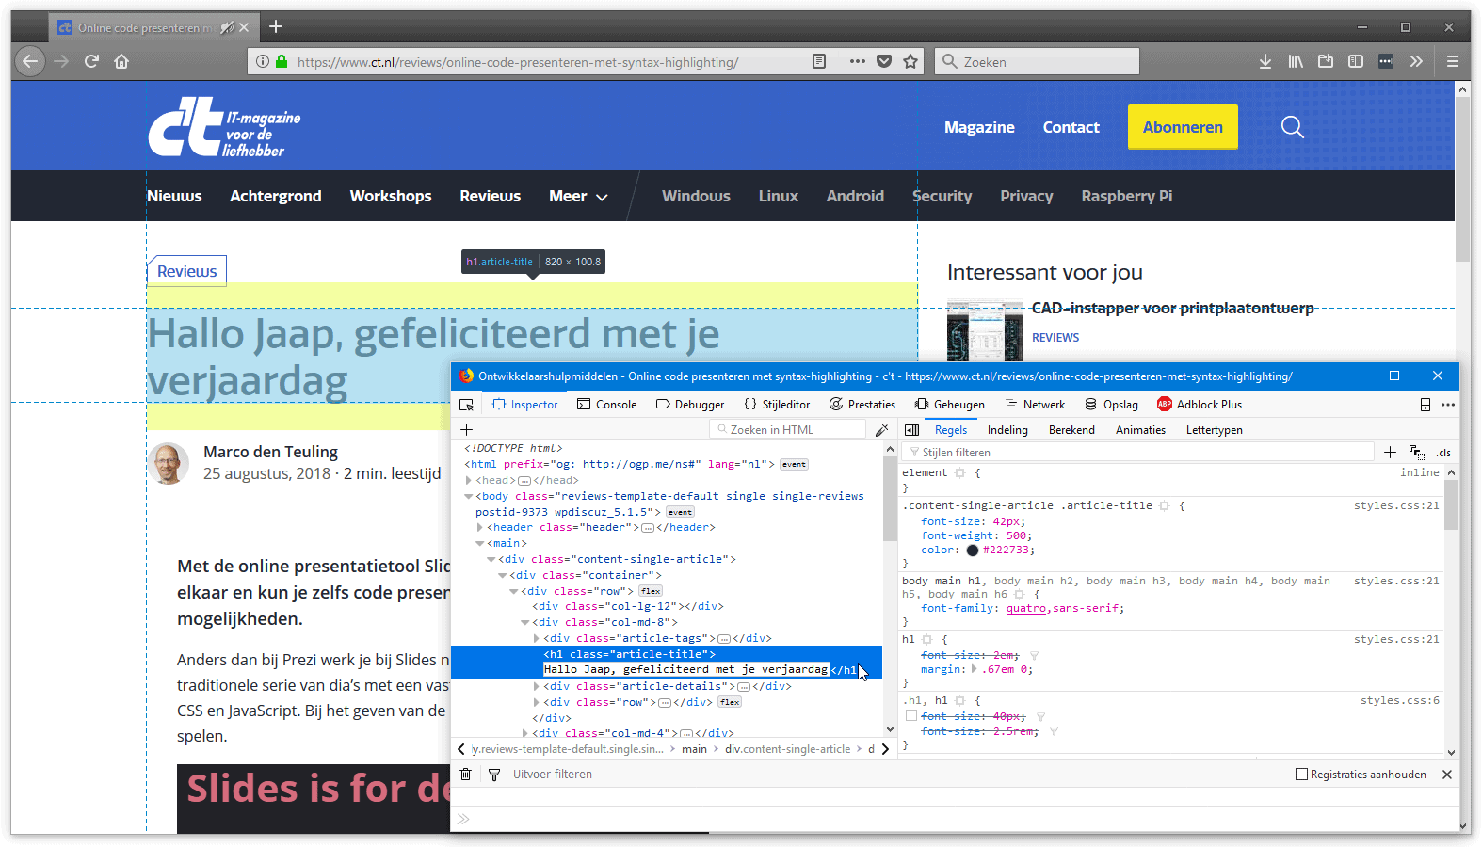Expand the div article-tags node

[x=537, y=638]
